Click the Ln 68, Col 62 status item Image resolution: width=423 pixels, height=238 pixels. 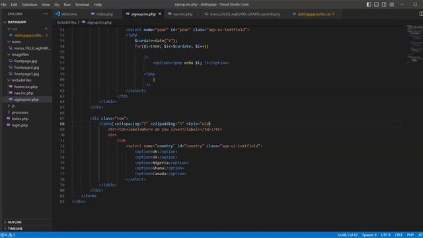pos(347,235)
